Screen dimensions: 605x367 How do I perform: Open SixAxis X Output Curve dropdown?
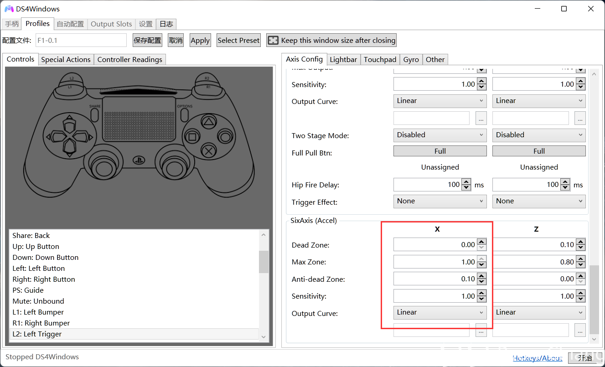tap(440, 312)
